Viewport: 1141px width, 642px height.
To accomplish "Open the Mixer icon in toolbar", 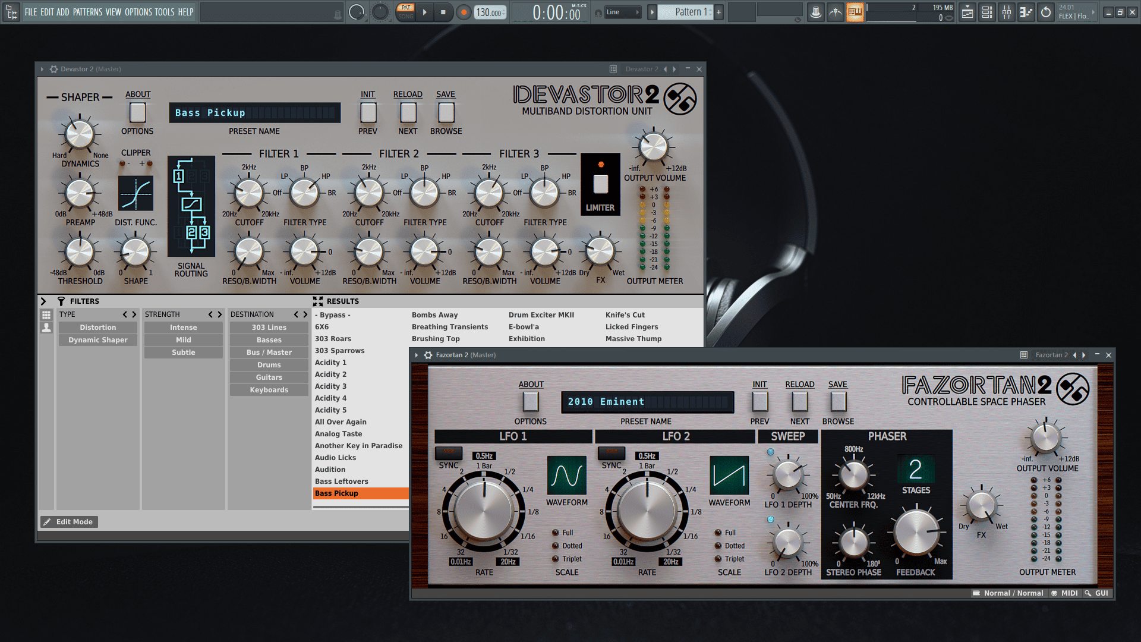I will (1007, 12).
